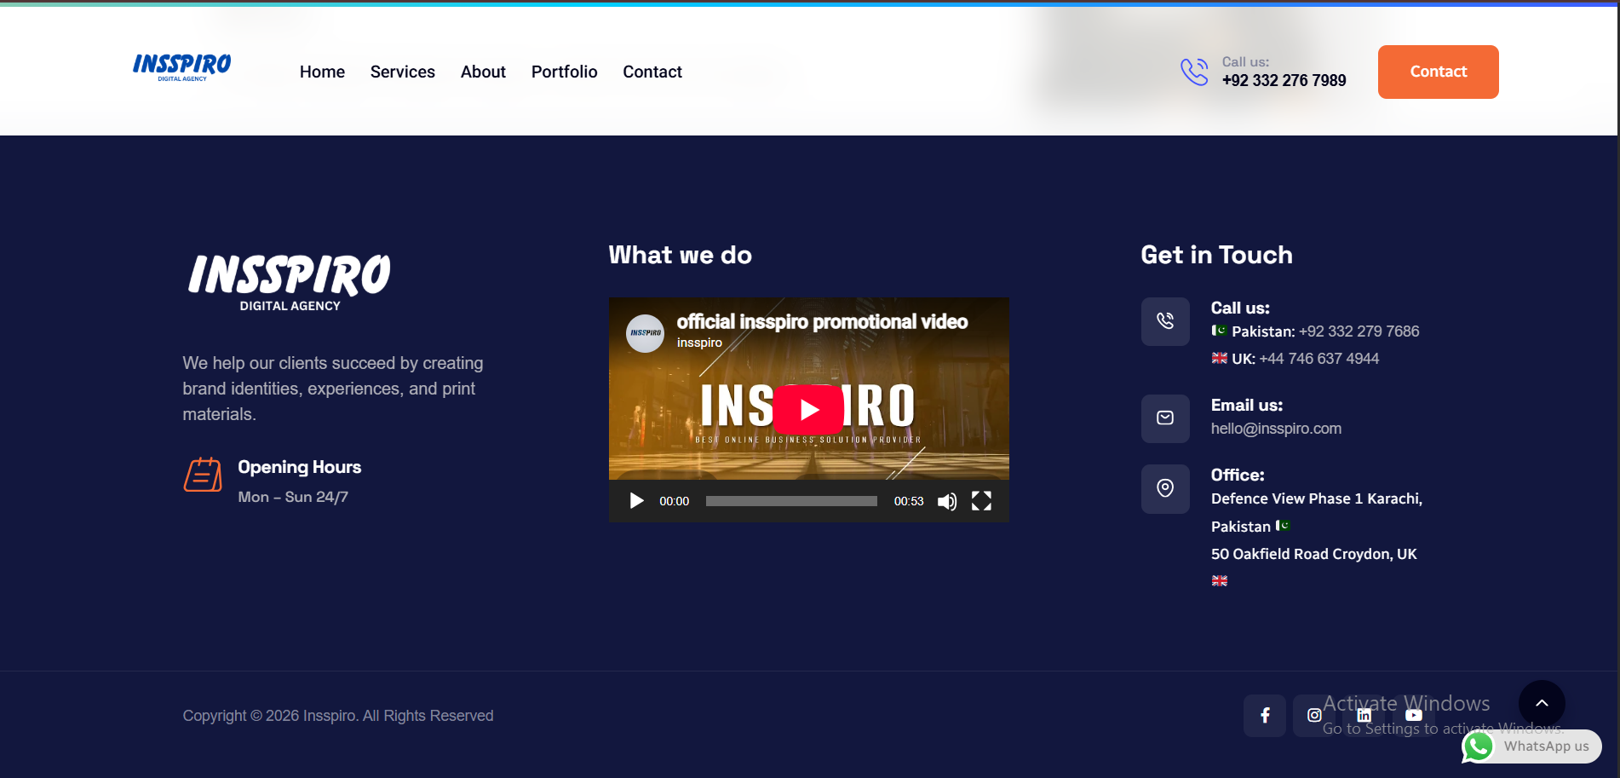Click the Insspiro logo in the header

(181, 68)
